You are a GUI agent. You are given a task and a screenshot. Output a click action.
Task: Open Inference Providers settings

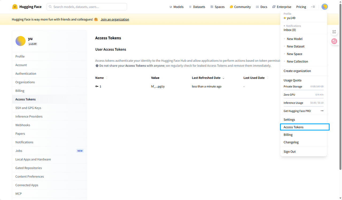click(49, 116)
